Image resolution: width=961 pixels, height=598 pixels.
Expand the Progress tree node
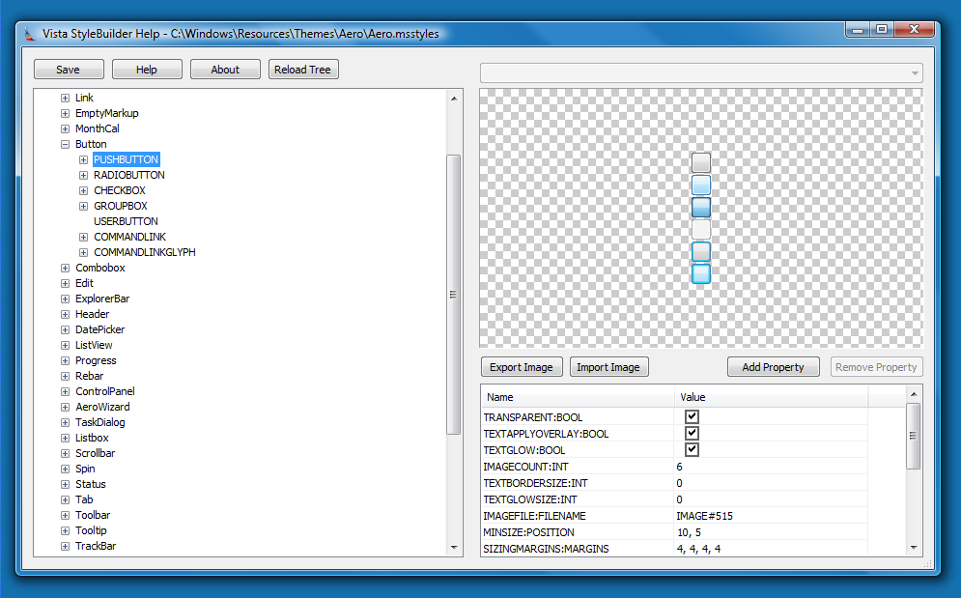65,360
